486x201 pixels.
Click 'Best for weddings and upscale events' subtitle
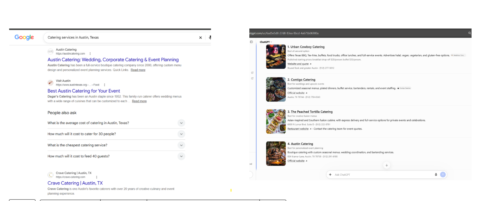[x=306, y=84]
